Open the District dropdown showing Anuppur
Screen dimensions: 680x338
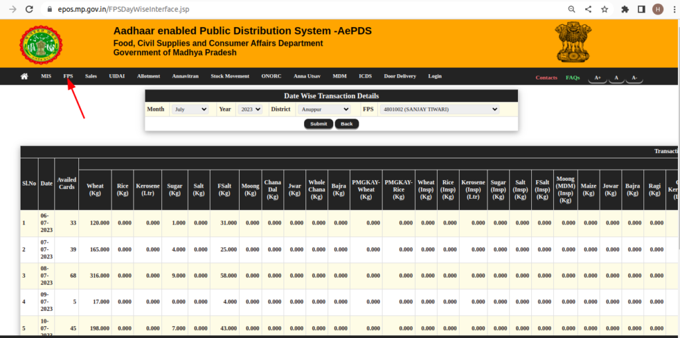pos(323,109)
